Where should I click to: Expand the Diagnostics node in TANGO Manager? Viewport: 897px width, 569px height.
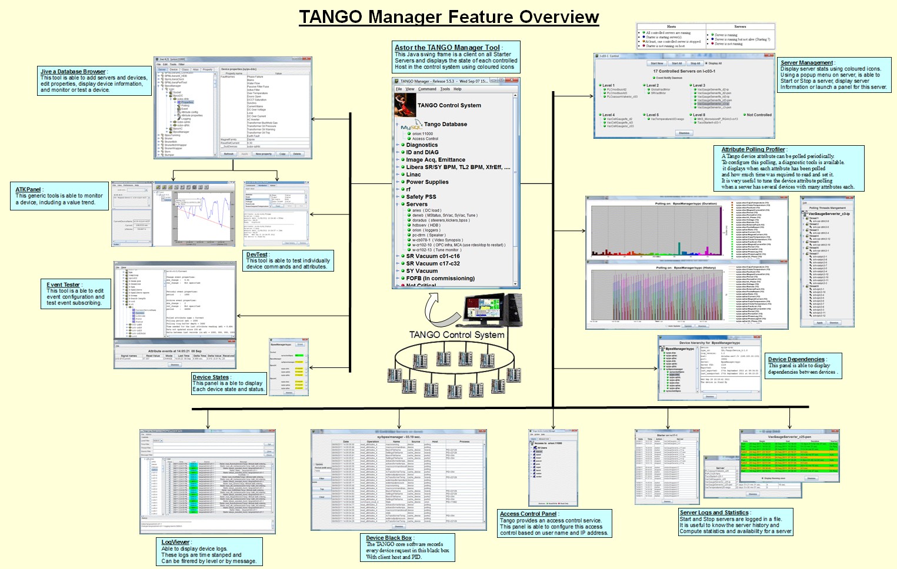click(398, 145)
